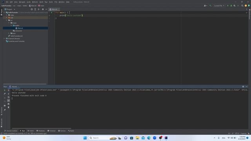Open the Build menu

pyautogui.click(x=41, y=2)
